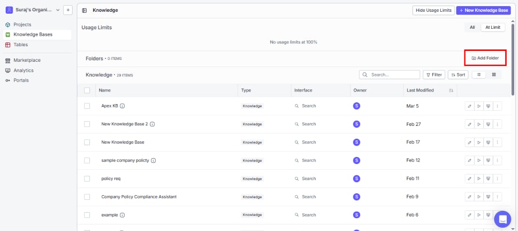The width and height of the screenshot is (518, 231).
Task: Open Knowledge Bases in the sidebar
Action: pyautogui.click(x=37, y=34)
